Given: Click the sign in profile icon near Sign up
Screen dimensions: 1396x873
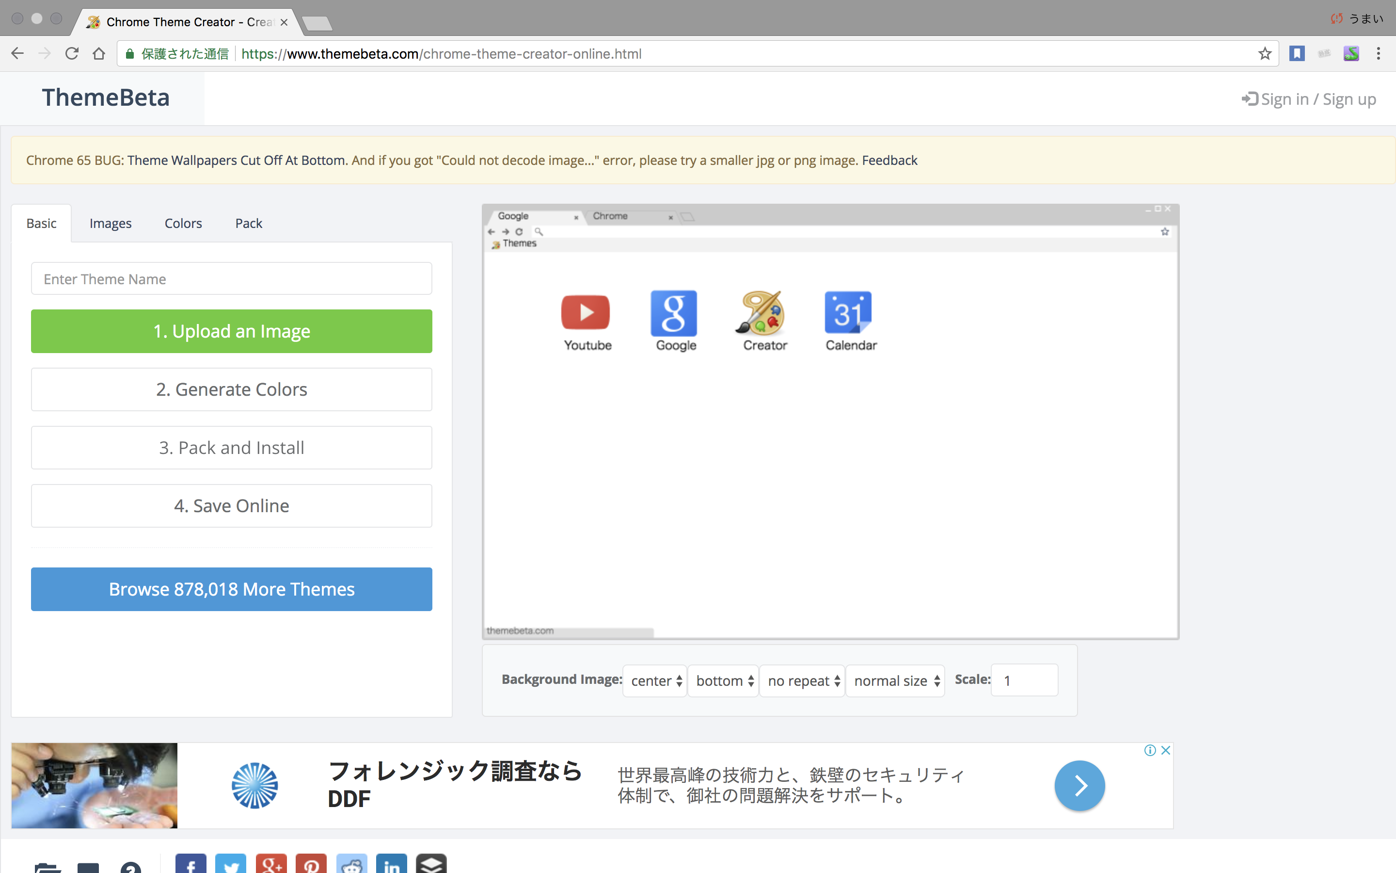Looking at the screenshot, I should click(x=1250, y=99).
